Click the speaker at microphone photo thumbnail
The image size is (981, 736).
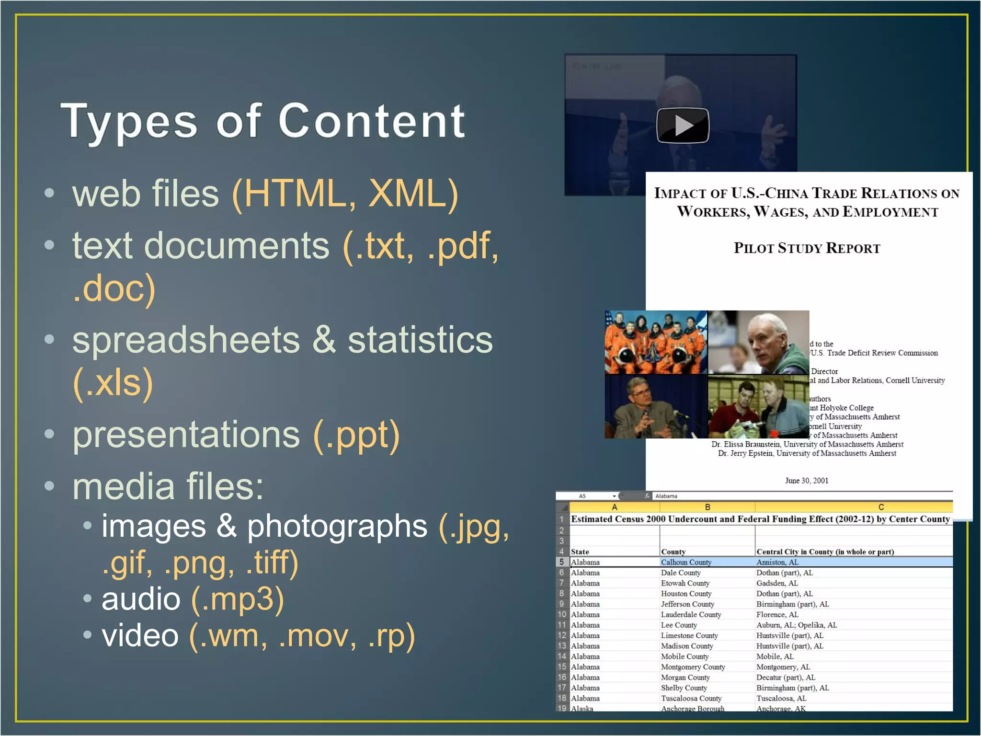click(656, 407)
